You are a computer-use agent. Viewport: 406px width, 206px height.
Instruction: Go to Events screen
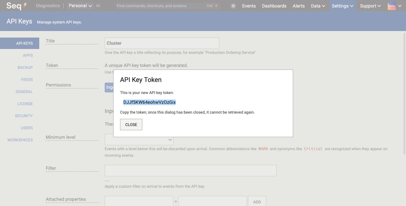(x=249, y=6)
